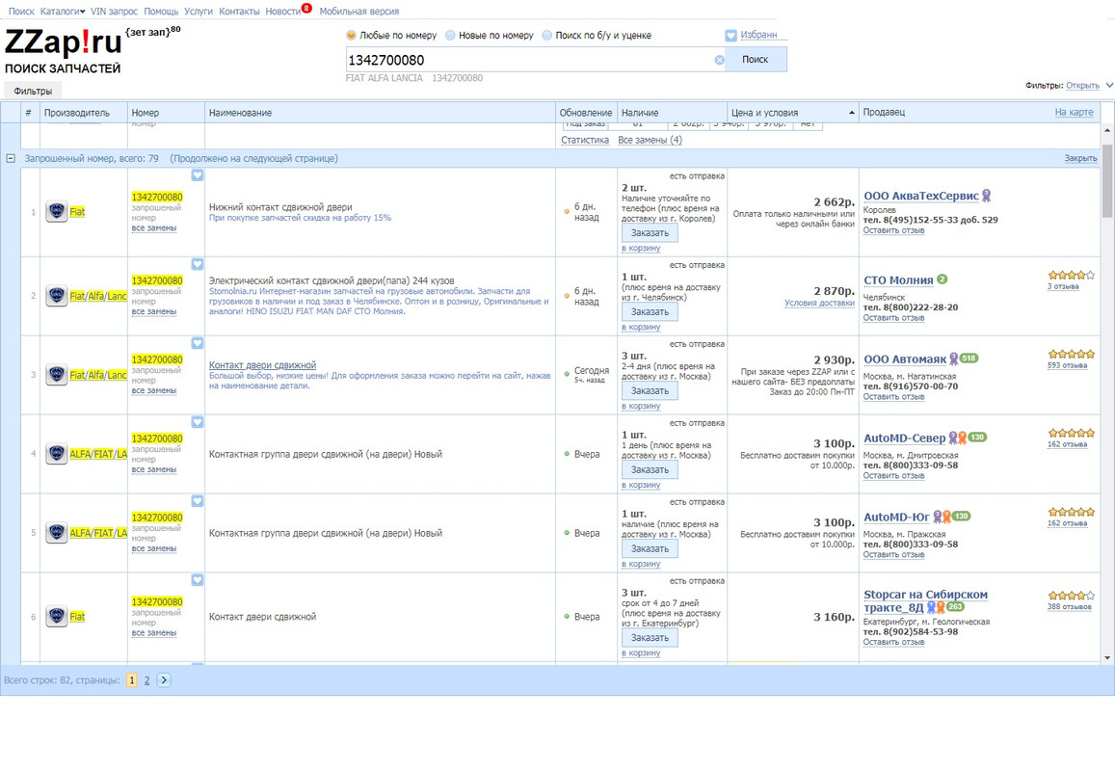Open the ООО АкваТехСервис seller page
Image resolution: width=1115 pixels, height=771 pixels.
(921, 196)
